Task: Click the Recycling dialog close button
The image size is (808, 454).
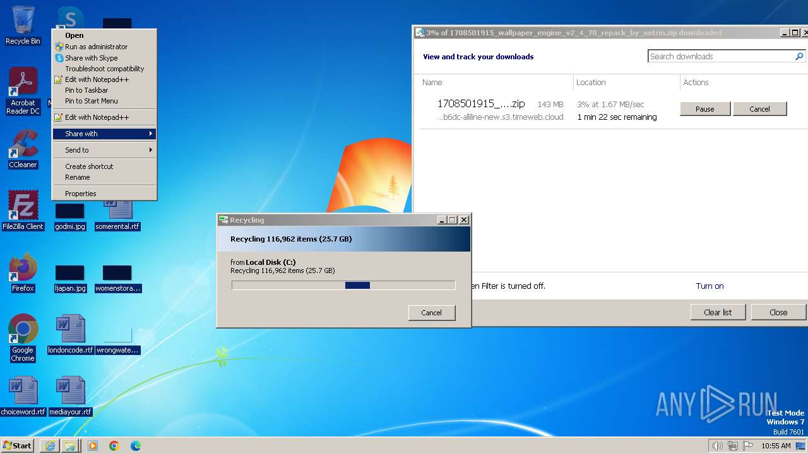Action: [464, 220]
